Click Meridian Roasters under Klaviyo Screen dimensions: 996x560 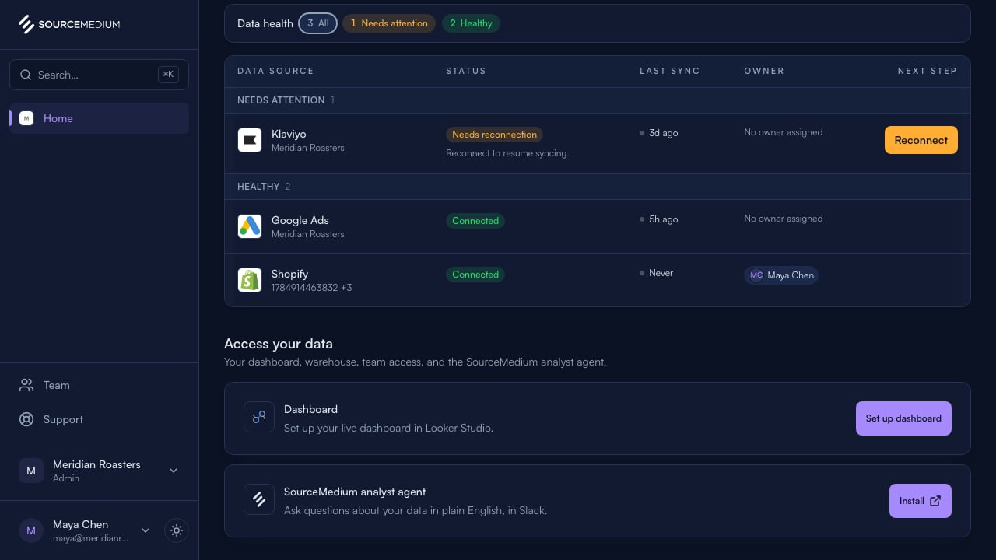(x=308, y=148)
